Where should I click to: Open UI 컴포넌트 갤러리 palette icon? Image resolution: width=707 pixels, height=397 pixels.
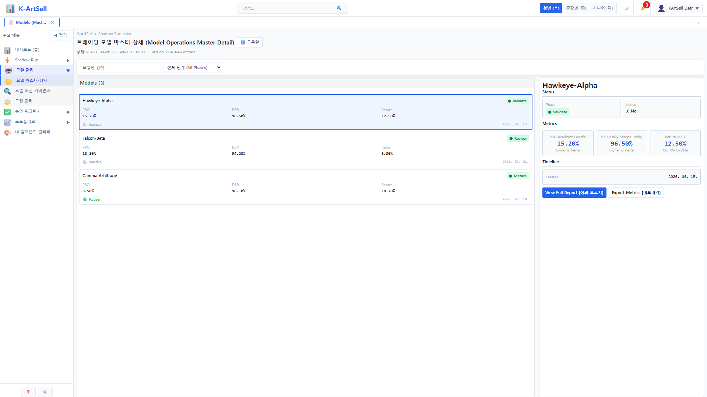(7, 132)
